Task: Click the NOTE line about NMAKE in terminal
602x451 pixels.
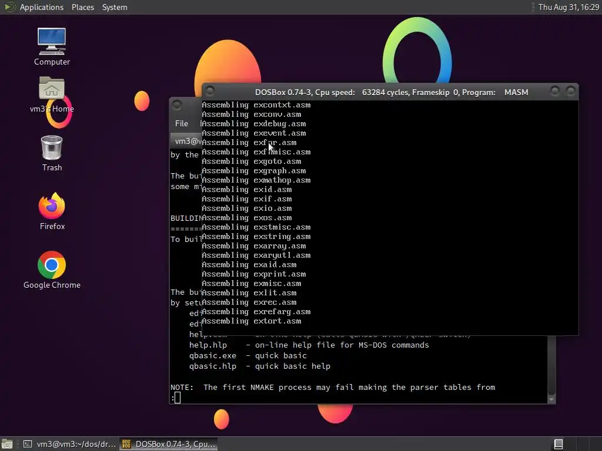Action: coord(333,388)
